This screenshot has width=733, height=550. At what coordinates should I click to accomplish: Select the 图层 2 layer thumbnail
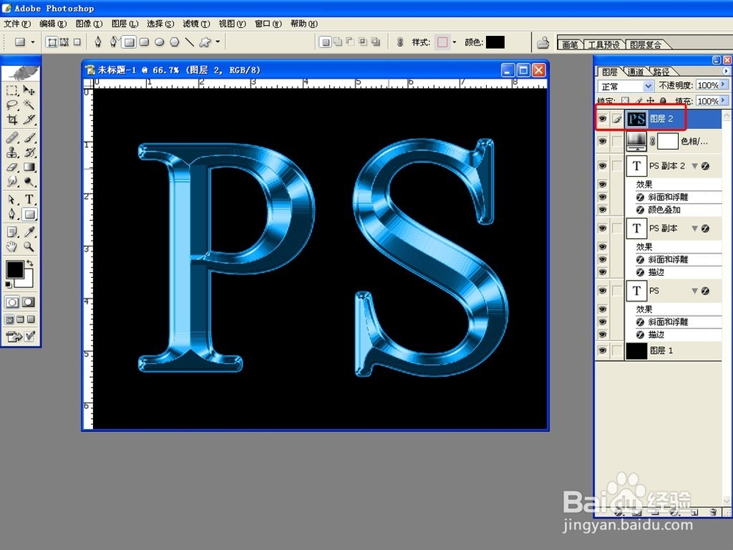coord(636,118)
